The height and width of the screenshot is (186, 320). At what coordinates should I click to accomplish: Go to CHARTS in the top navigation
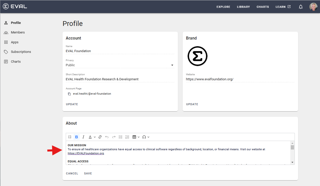tap(263, 7)
